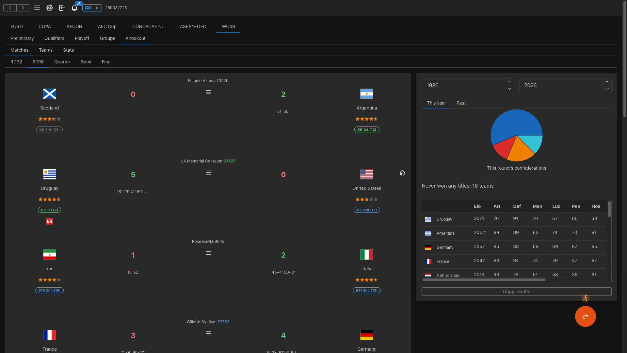The height and width of the screenshot is (353, 627).
Task: Toggle the home marker next to United States
Action: [x=402, y=173]
